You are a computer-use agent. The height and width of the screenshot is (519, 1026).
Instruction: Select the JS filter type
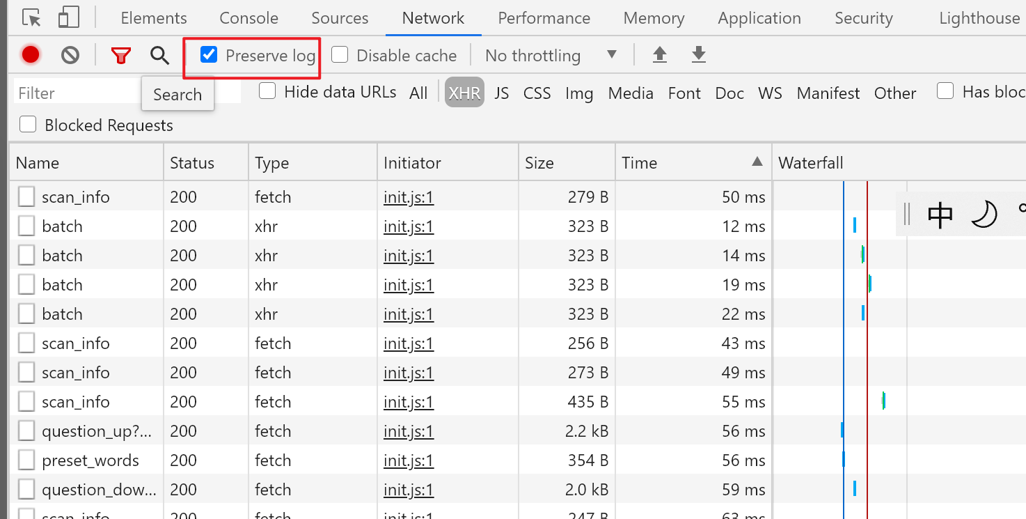click(502, 93)
